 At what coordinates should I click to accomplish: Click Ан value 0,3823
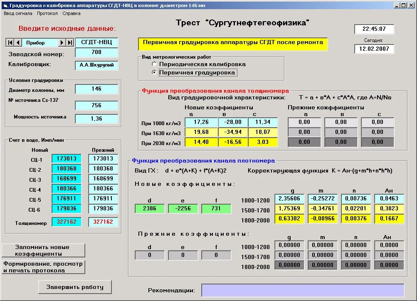(389, 209)
